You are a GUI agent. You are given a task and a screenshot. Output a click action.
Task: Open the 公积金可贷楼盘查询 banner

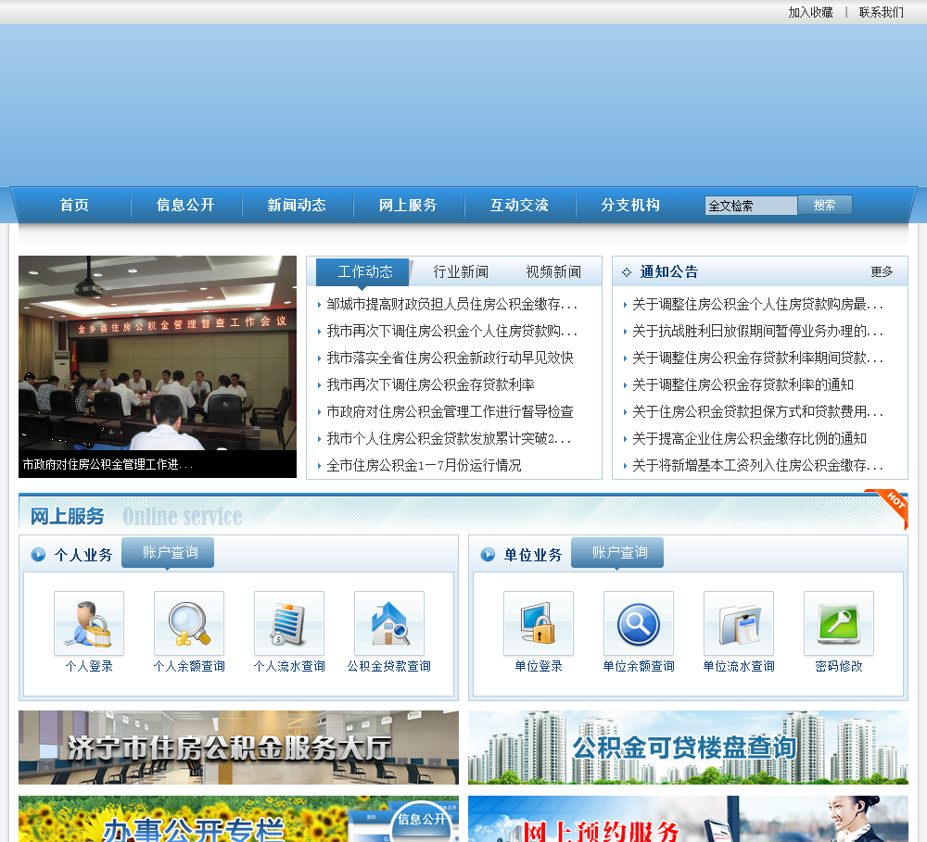[x=688, y=748]
